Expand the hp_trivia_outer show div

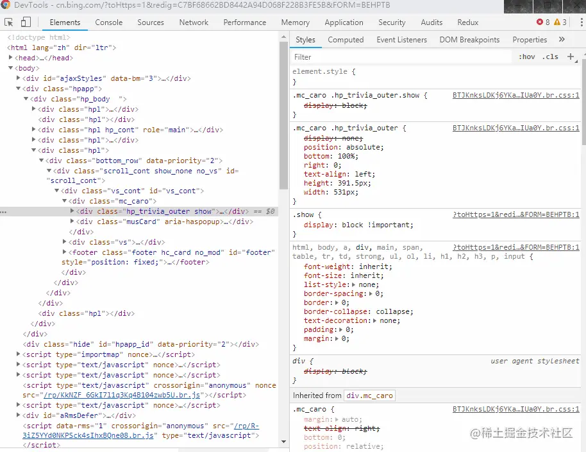coord(72,211)
